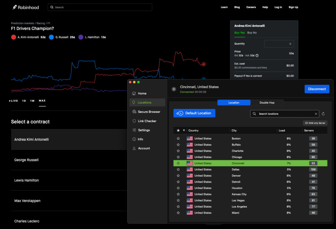Focus the Quantity input field

tap(279, 44)
